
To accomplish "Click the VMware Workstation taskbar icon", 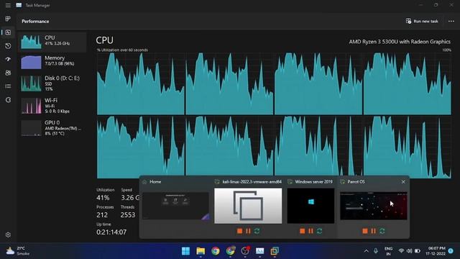I will pos(275,251).
